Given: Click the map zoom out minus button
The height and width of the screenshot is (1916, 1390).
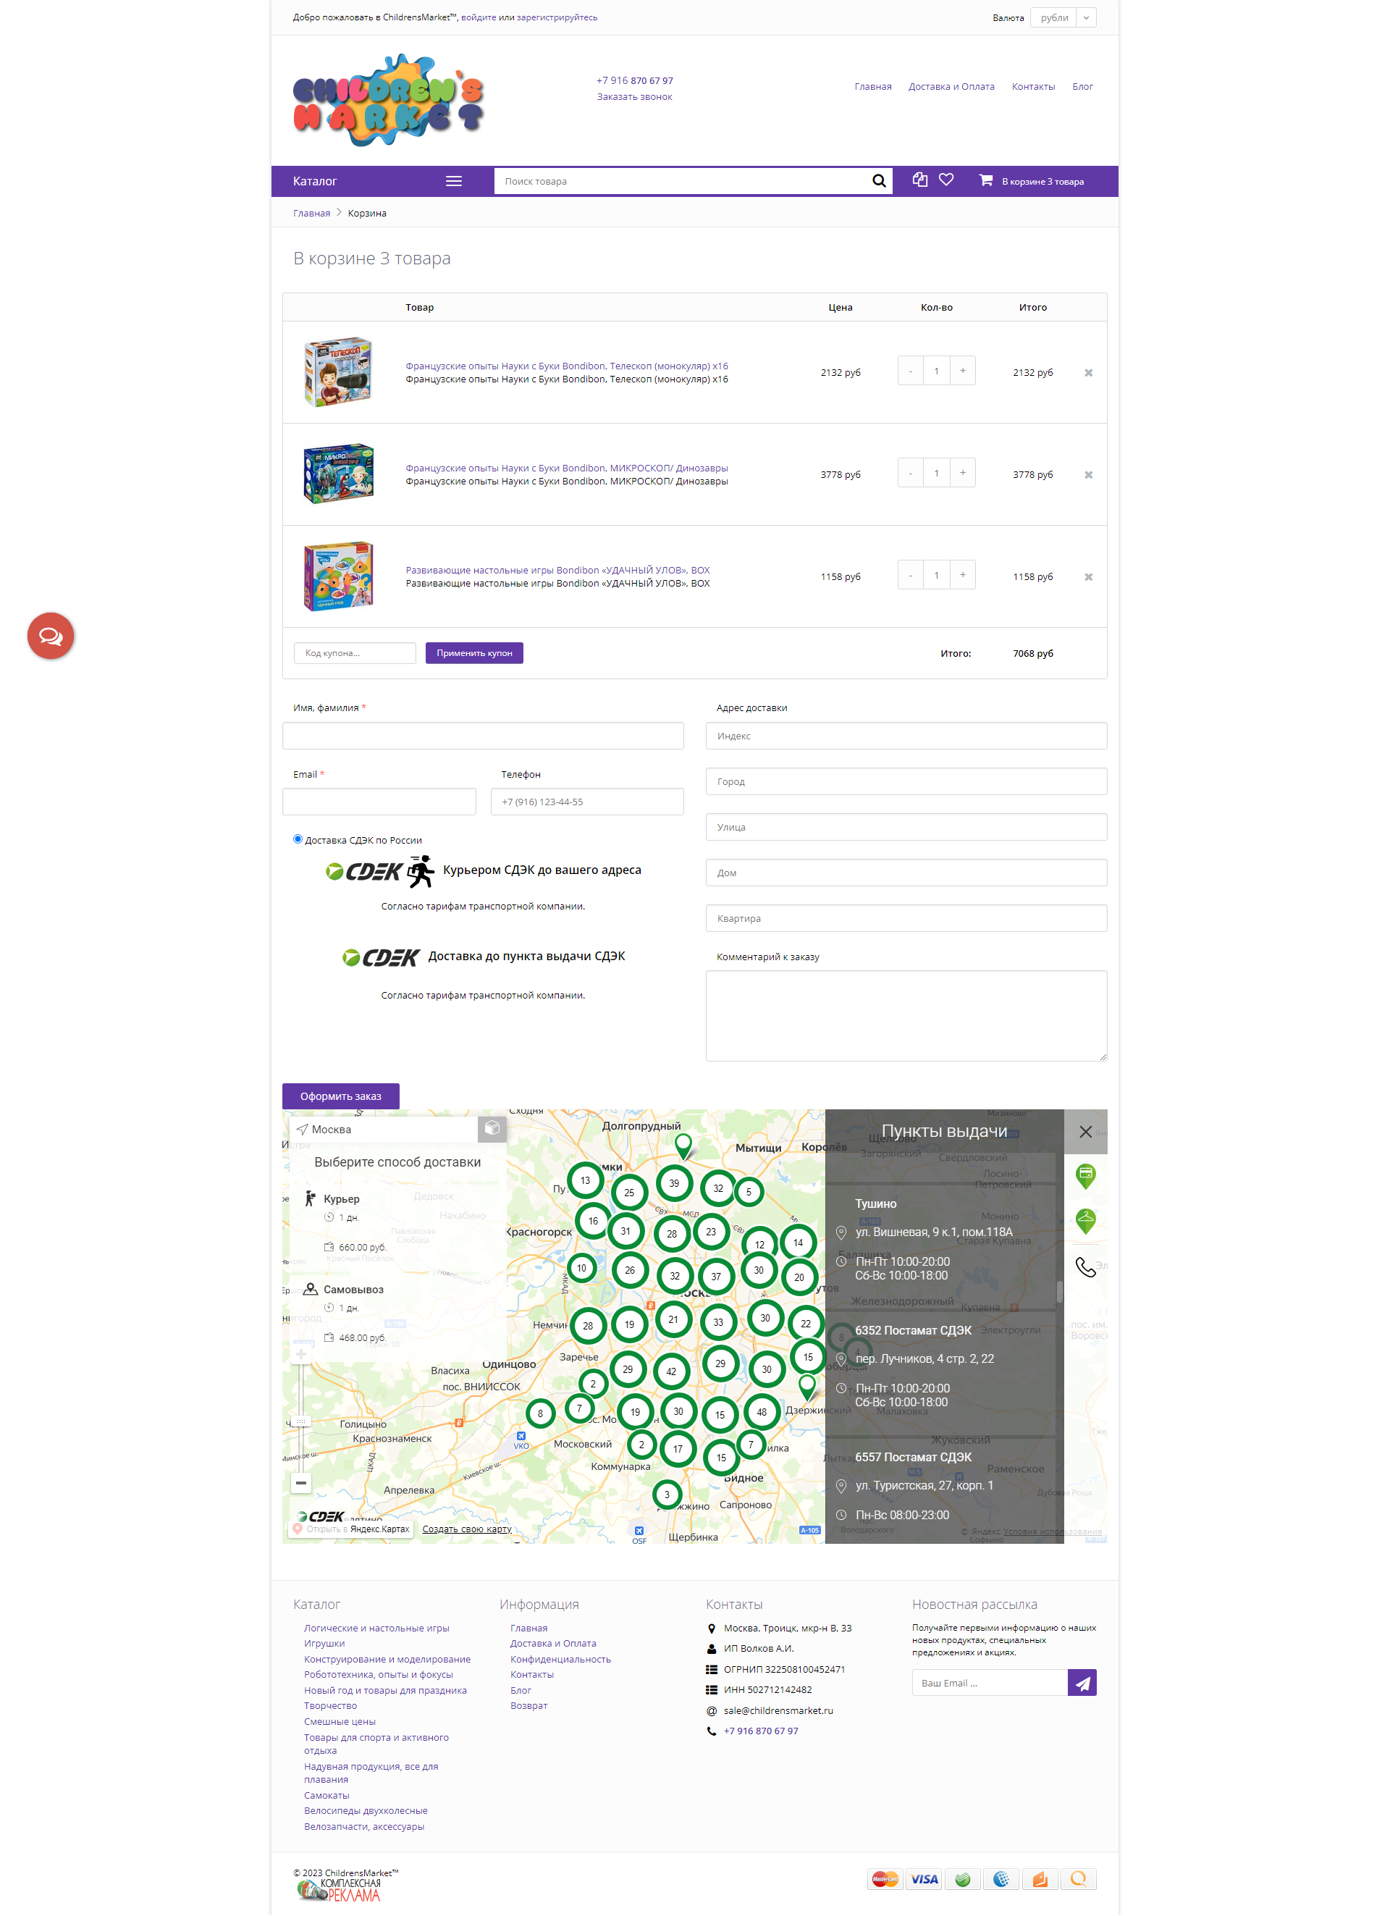Looking at the screenshot, I should (300, 1483).
